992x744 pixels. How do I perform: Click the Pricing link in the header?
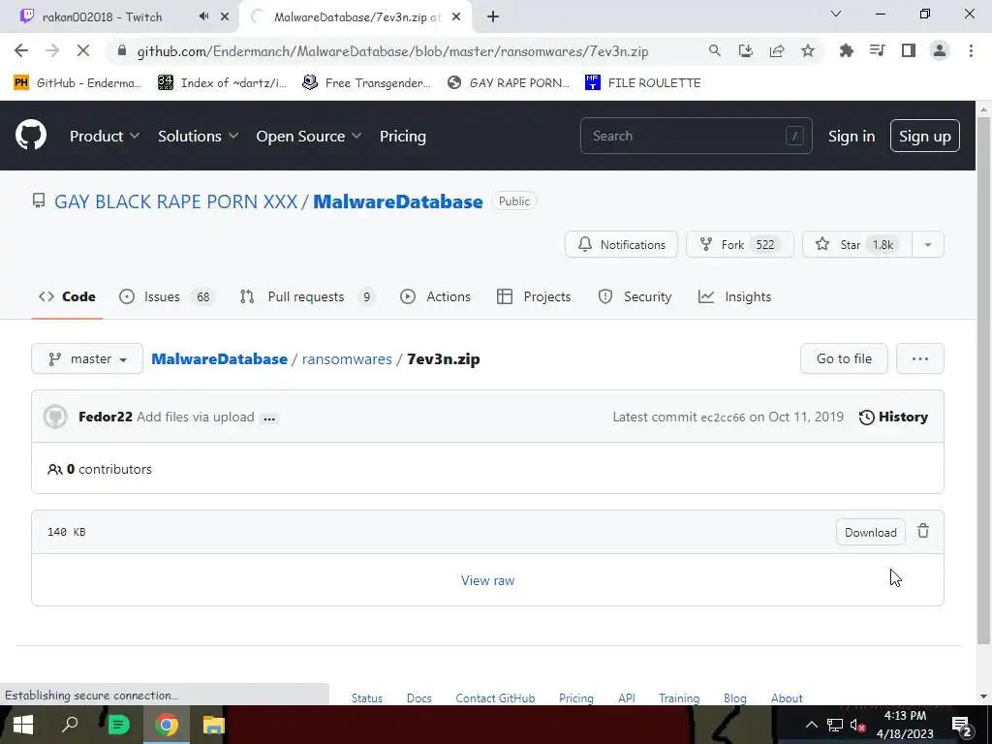click(x=402, y=136)
